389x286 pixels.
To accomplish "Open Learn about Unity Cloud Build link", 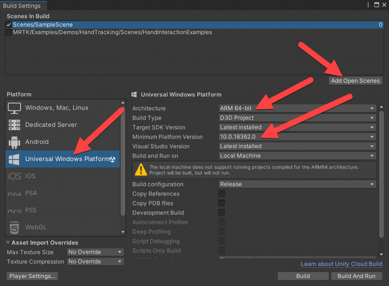I will click(x=342, y=264).
